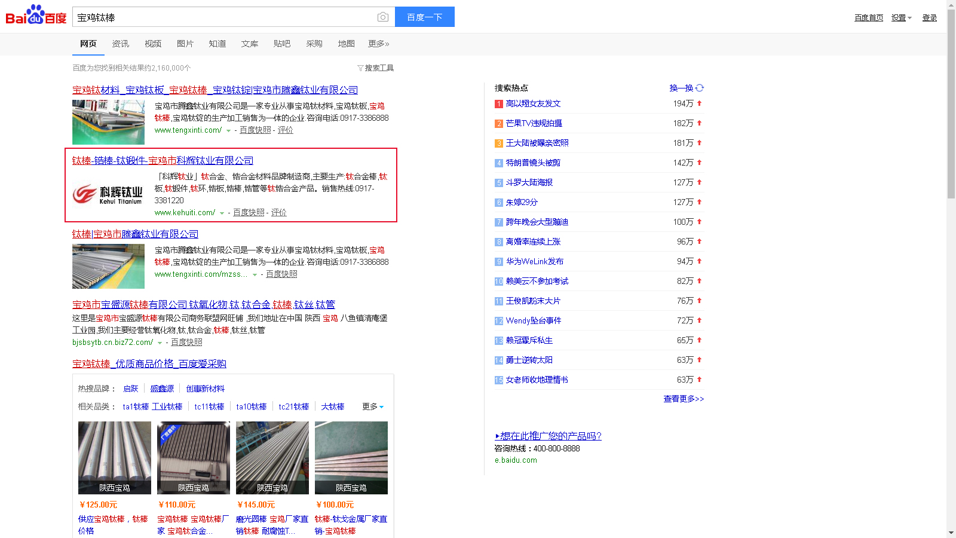Expand dropdown arrow after bjsbsytb.cn.biz72.com/
956x538 pixels.
160,343
